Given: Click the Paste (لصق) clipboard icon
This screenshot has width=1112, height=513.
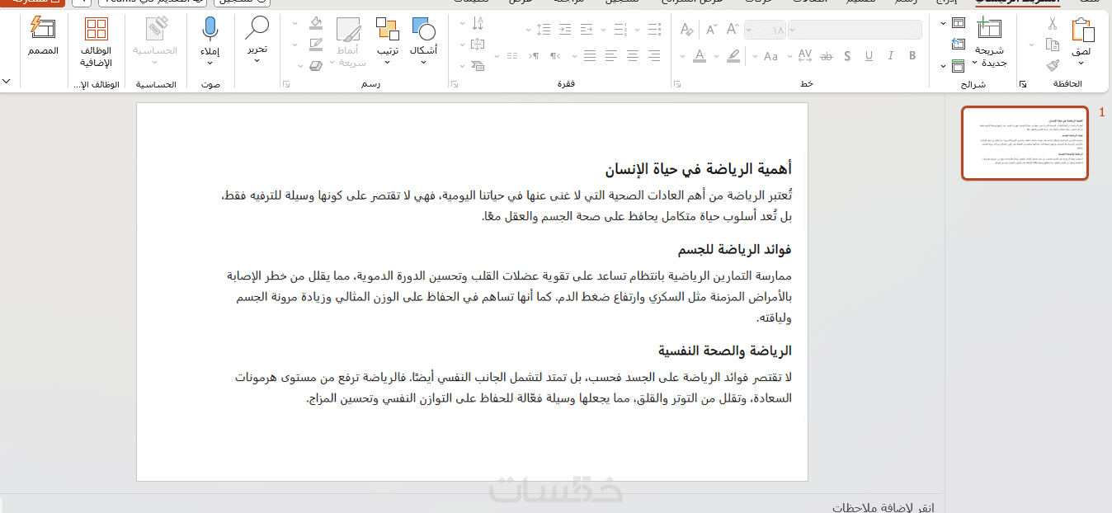Looking at the screenshot, I should tap(1083, 30).
